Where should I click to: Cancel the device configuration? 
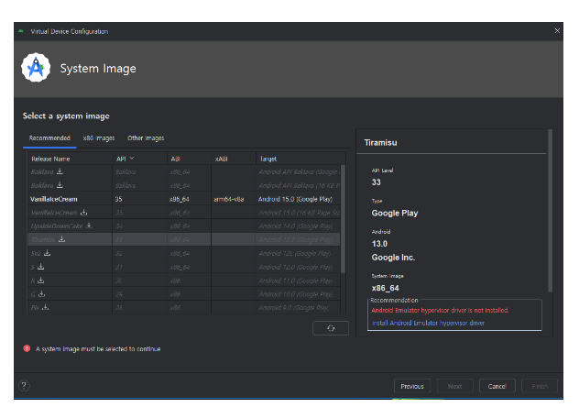pos(497,386)
